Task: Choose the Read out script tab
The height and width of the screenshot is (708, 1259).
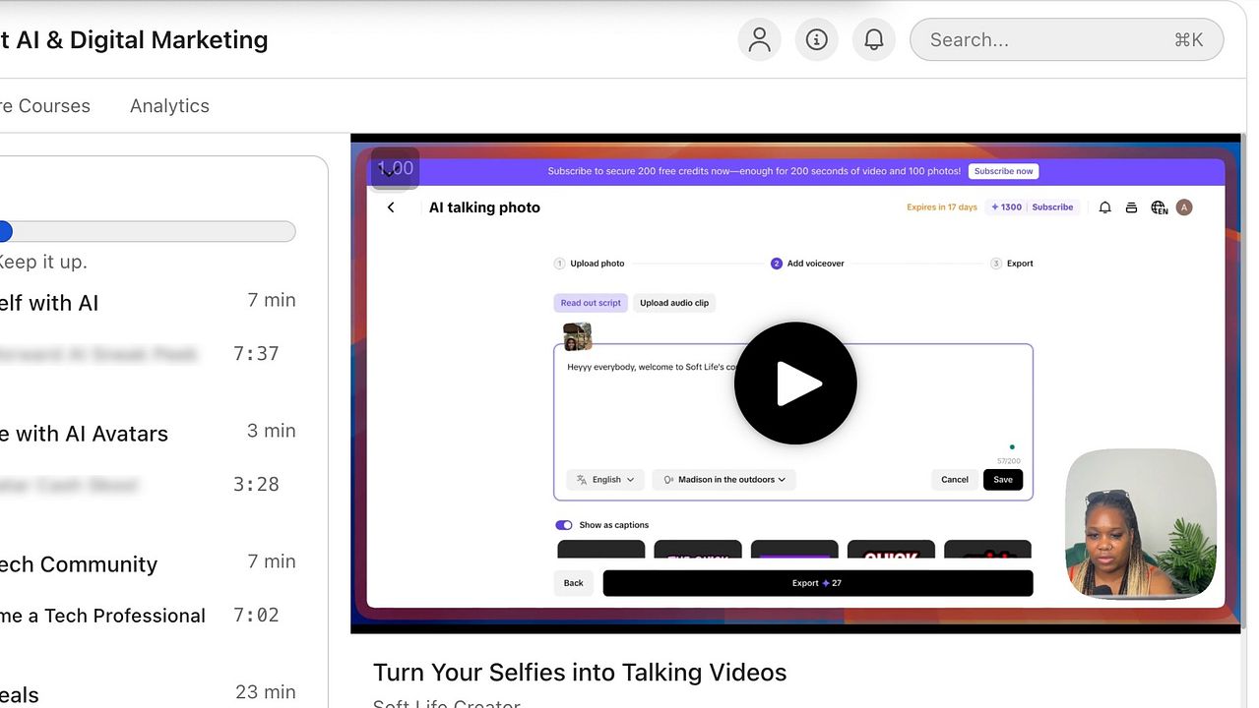Action: 591,303
